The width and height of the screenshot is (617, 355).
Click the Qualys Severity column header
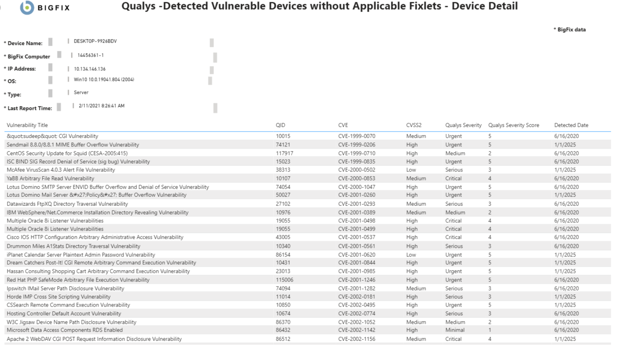[x=463, y=125]
